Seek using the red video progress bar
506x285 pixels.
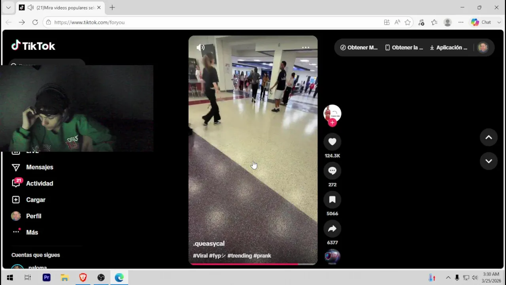pyautogui.click(x=253, y=264)
